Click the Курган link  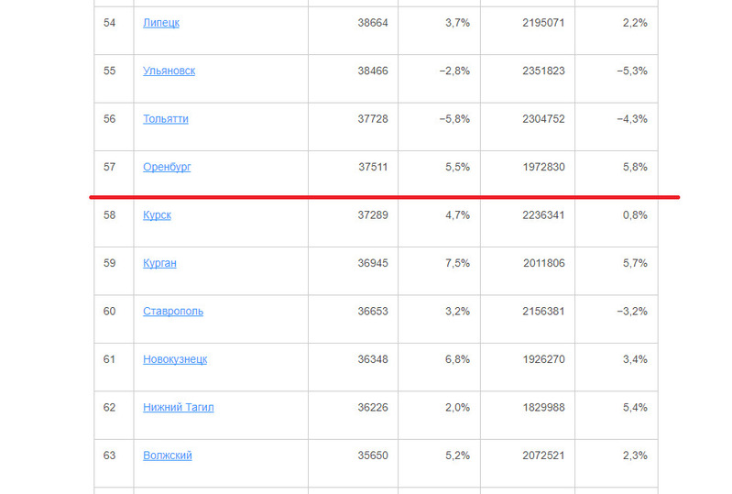click(159, 263)
